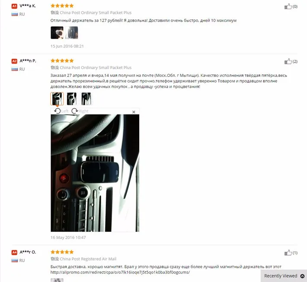
Task: Select second thumbnail in A***n P.'s review
Action: [72, 99]
